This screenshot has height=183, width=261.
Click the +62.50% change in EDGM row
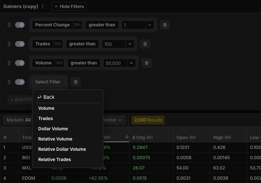click(98, 178)
